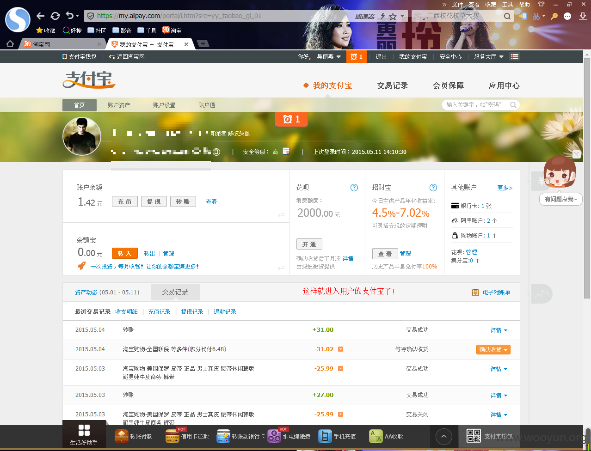Open AA收款 in bottom toolbar
The width and height of the screenshot is (591, 451).
coord(386,436)
